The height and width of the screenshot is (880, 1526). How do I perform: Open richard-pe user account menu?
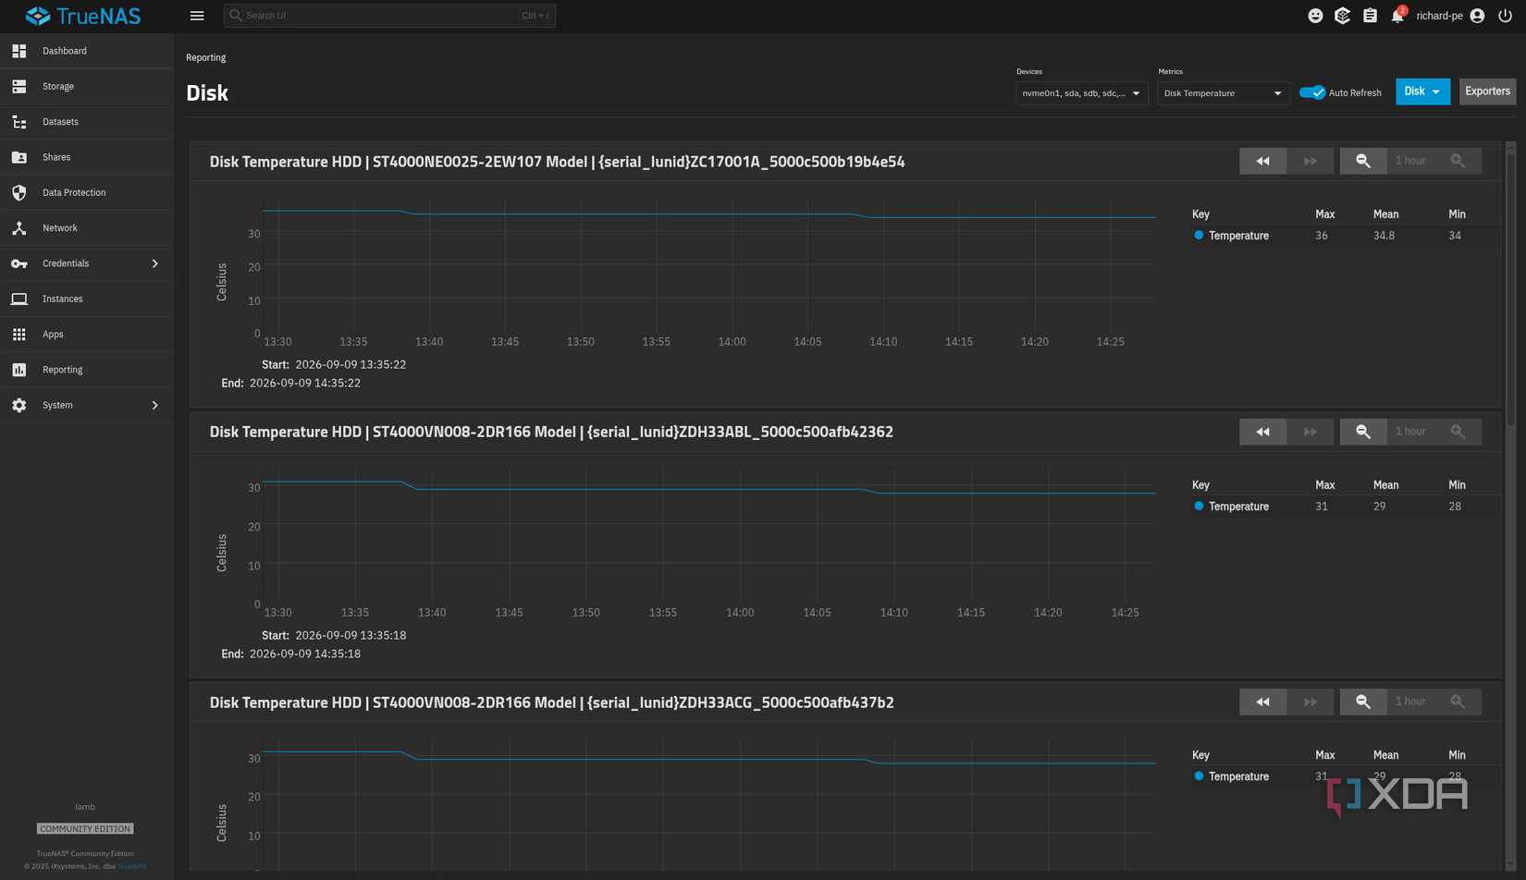[1450, 16]
